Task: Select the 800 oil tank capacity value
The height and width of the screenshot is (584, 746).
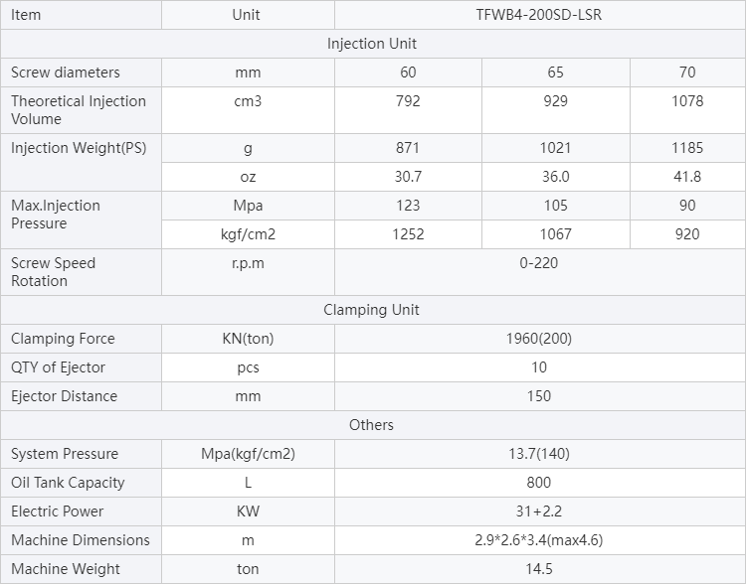Action: pos(539,483)
